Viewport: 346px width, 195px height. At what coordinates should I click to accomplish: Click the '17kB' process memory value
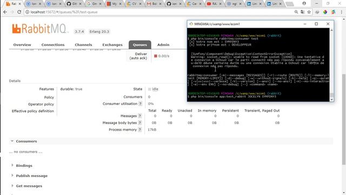[x=152, y=129]
